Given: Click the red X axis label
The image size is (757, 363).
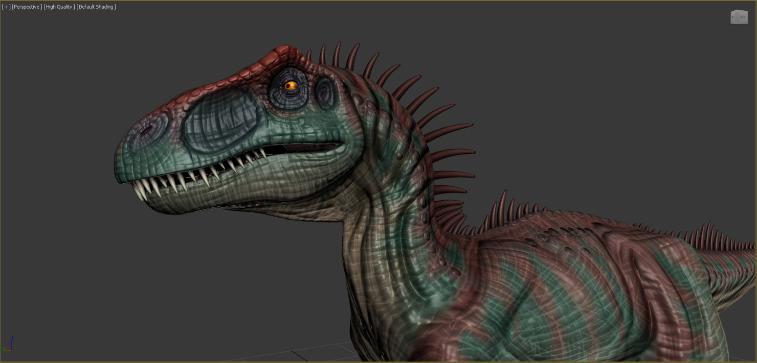Looking at the screenshot, I should pyautogui.click(x=7, y=349).
